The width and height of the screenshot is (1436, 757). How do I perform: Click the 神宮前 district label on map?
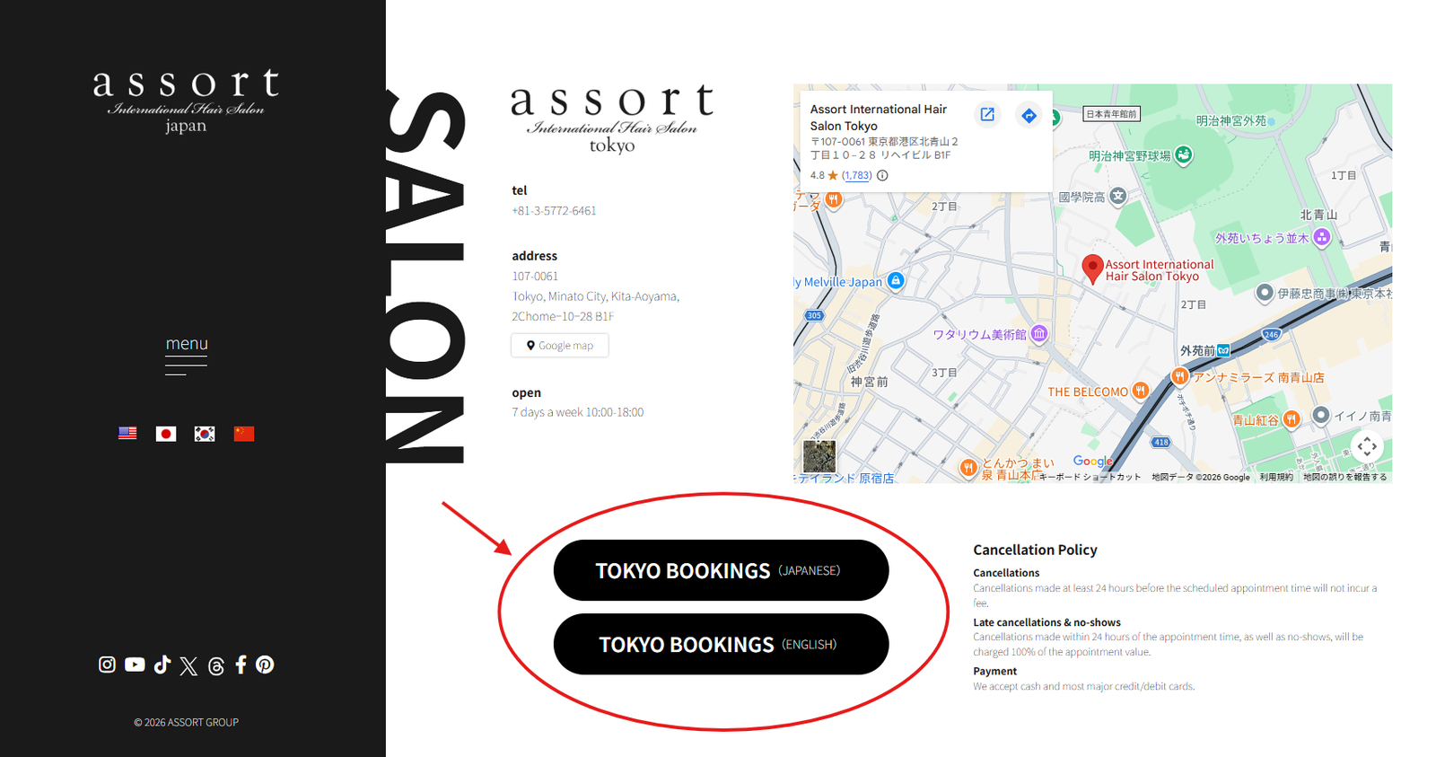(869, 382)
